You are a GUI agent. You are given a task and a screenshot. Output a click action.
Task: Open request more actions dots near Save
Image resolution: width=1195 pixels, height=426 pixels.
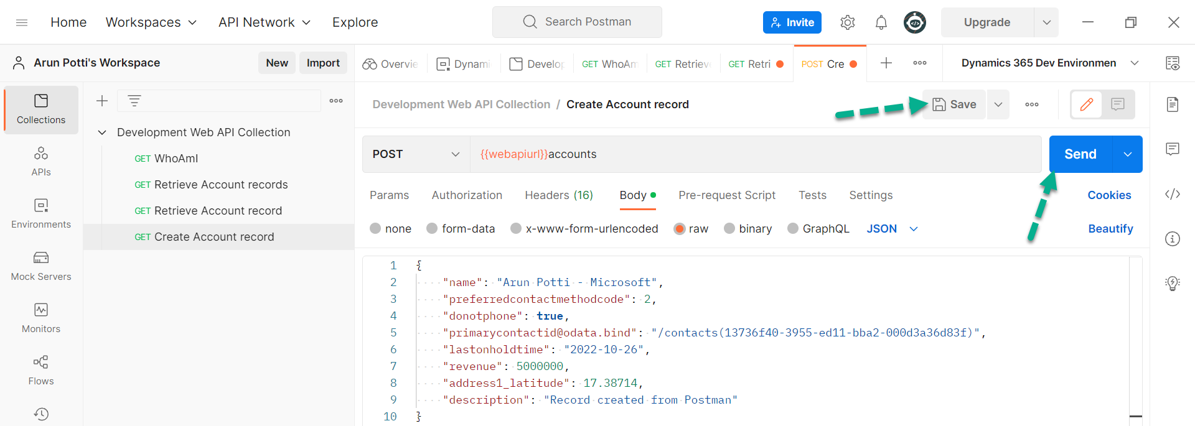pyautogui.click(x=1032, y=104)
